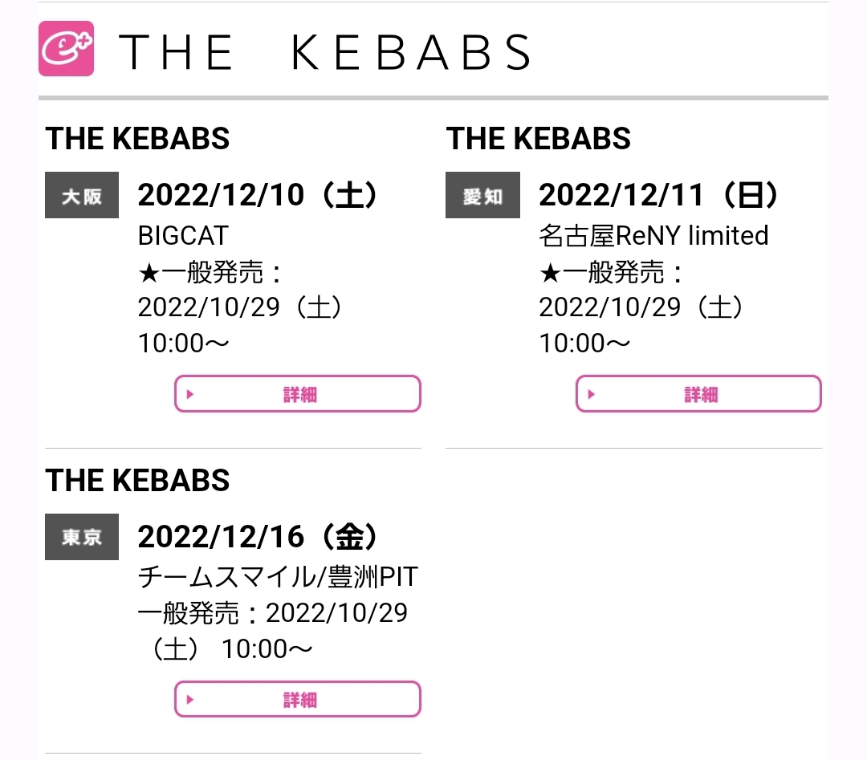The height and width of the screenshot is (760, 867).
Task: Open 詳細 button for 名古屋ReNY limited show
Action: pyautogui.click(x=698, y=393)
